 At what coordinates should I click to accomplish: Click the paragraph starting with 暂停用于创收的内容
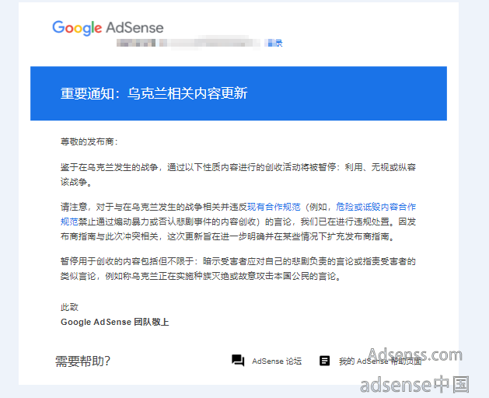coord(238,268)
